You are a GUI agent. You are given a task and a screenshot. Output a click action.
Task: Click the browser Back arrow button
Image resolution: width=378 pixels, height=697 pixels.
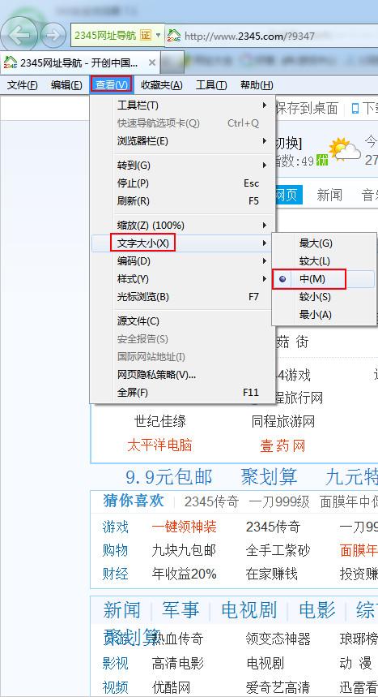coord(19,35)
